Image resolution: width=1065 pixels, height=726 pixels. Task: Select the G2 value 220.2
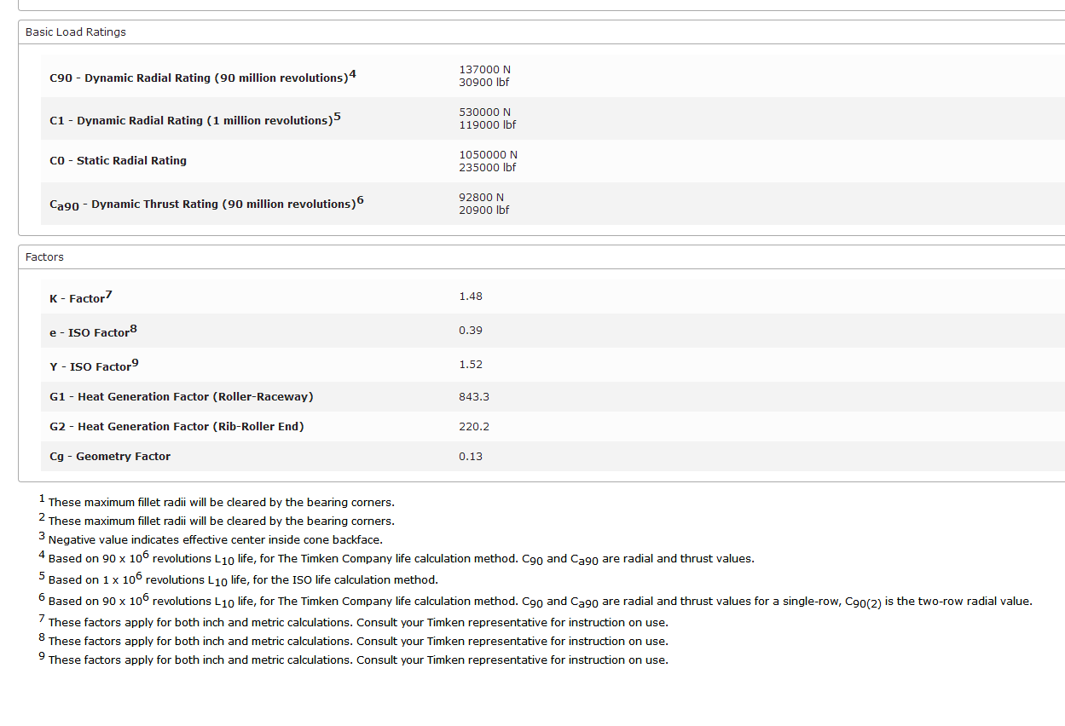pos(474,427)
